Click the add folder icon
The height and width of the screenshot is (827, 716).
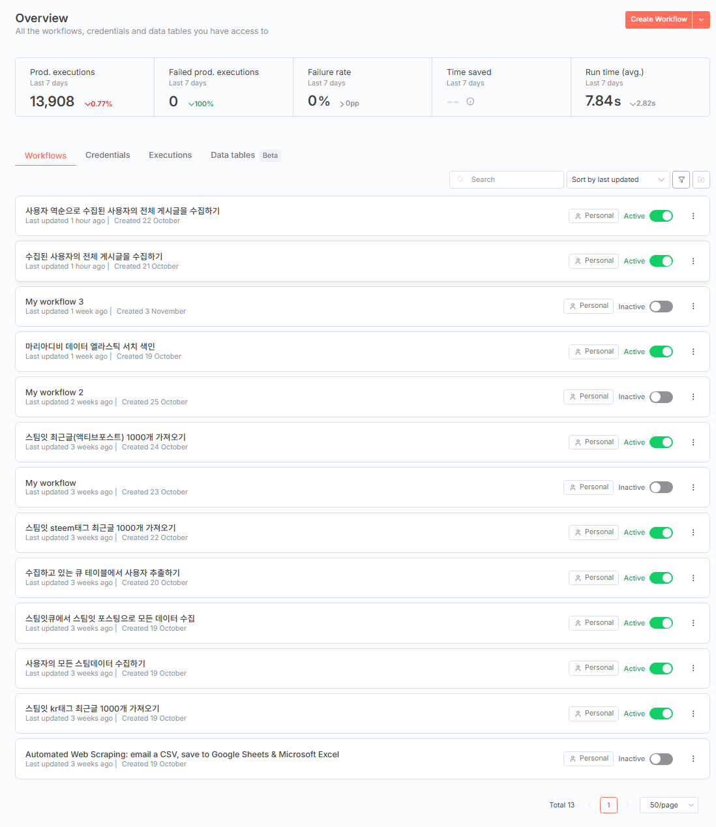[701, 179]
